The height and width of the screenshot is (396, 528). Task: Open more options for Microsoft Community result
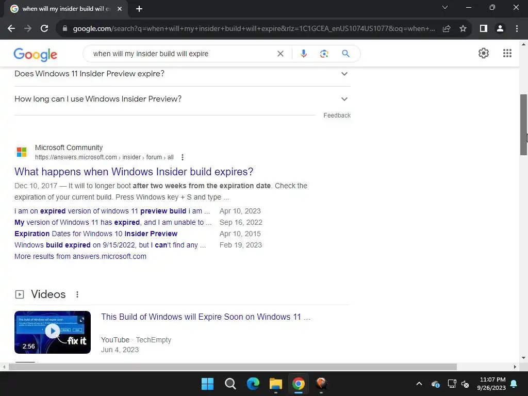pyautogui.click(x=182, y=157)
